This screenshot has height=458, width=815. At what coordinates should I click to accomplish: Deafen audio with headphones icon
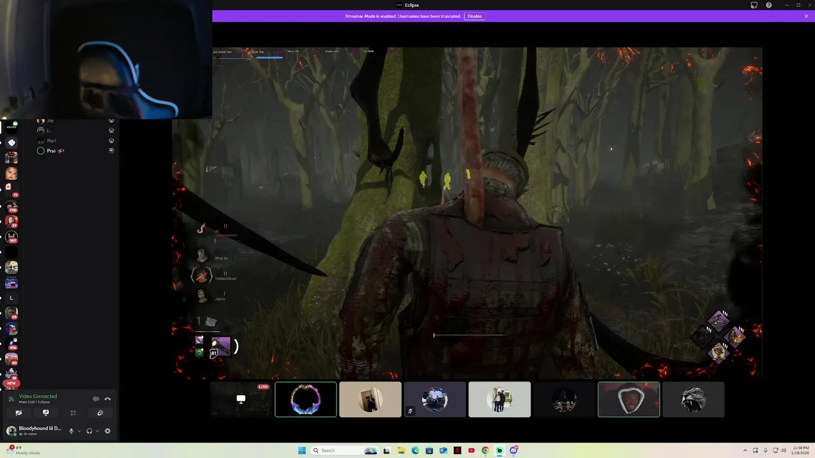[x=89, y=431]
